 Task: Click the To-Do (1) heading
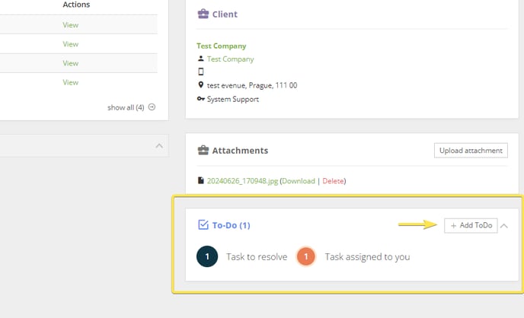[x=231, y=225]
